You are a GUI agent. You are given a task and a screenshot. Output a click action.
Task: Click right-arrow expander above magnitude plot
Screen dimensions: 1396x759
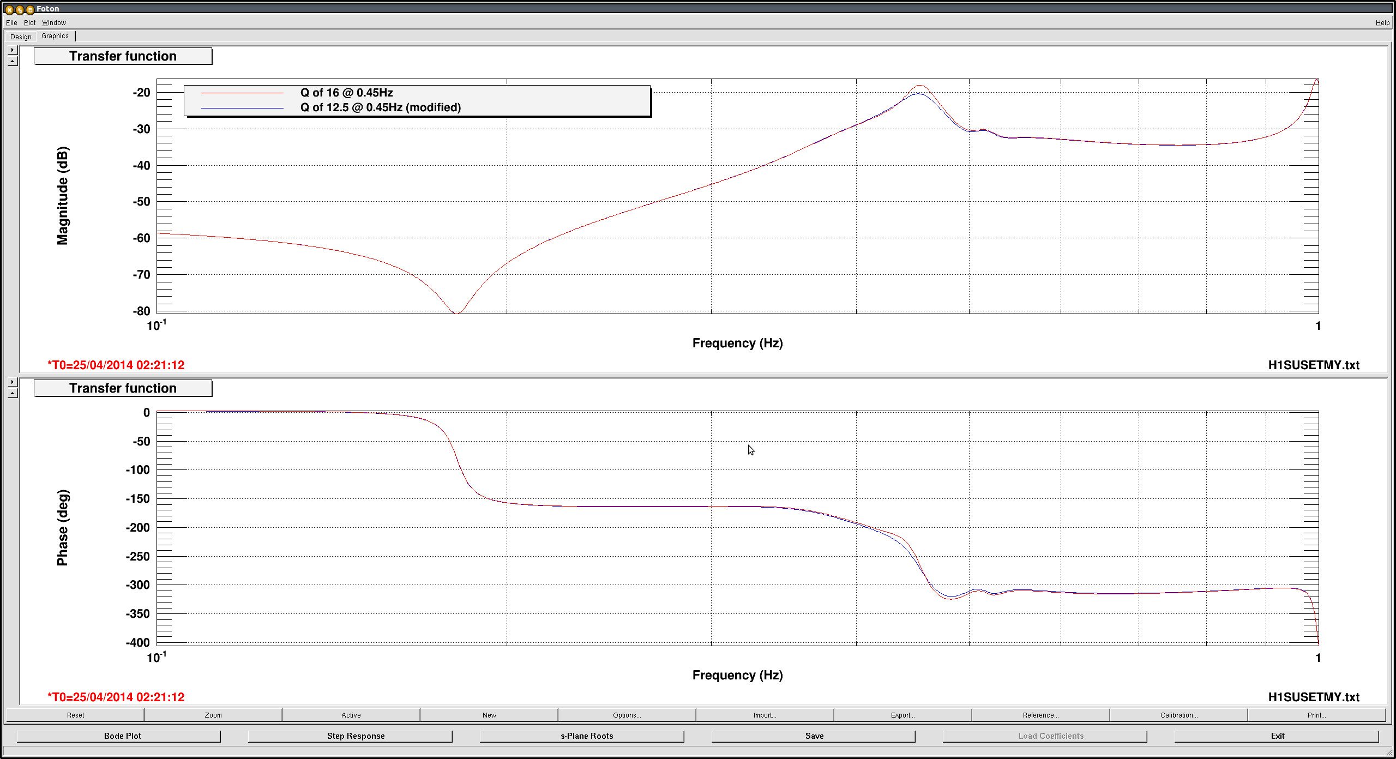tap(13, 50)
